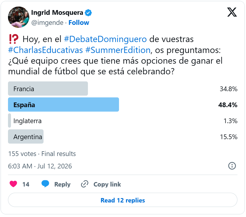Select the España poll result bar
This screenshot has height=217, width=246.
(63, 105)
